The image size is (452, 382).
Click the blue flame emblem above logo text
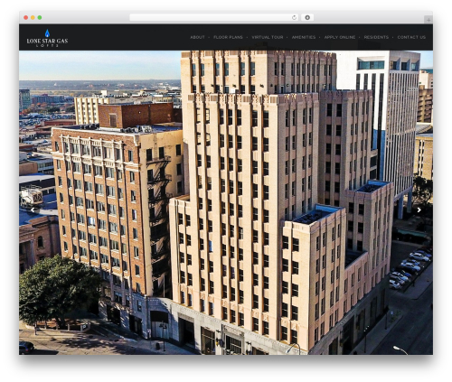point(47,33)
